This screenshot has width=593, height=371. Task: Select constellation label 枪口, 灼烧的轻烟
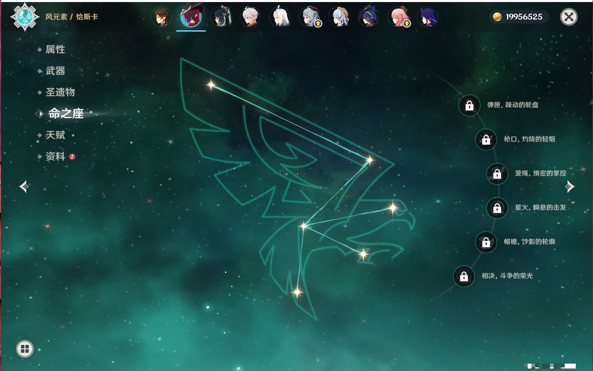(x=529, y=139)
